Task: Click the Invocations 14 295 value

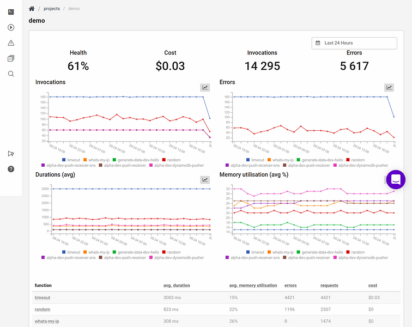Action: tap(262, 66)
